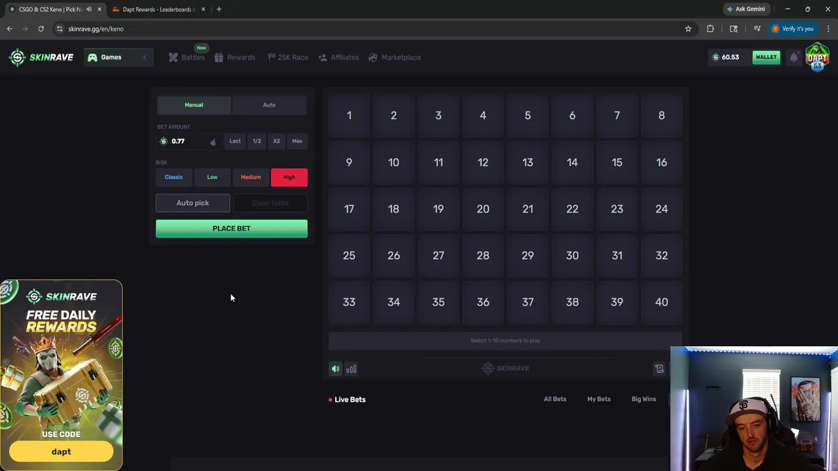Click the clear icon in bet amount field
This screenshot has height=471, width=838.
pos(212,142)
